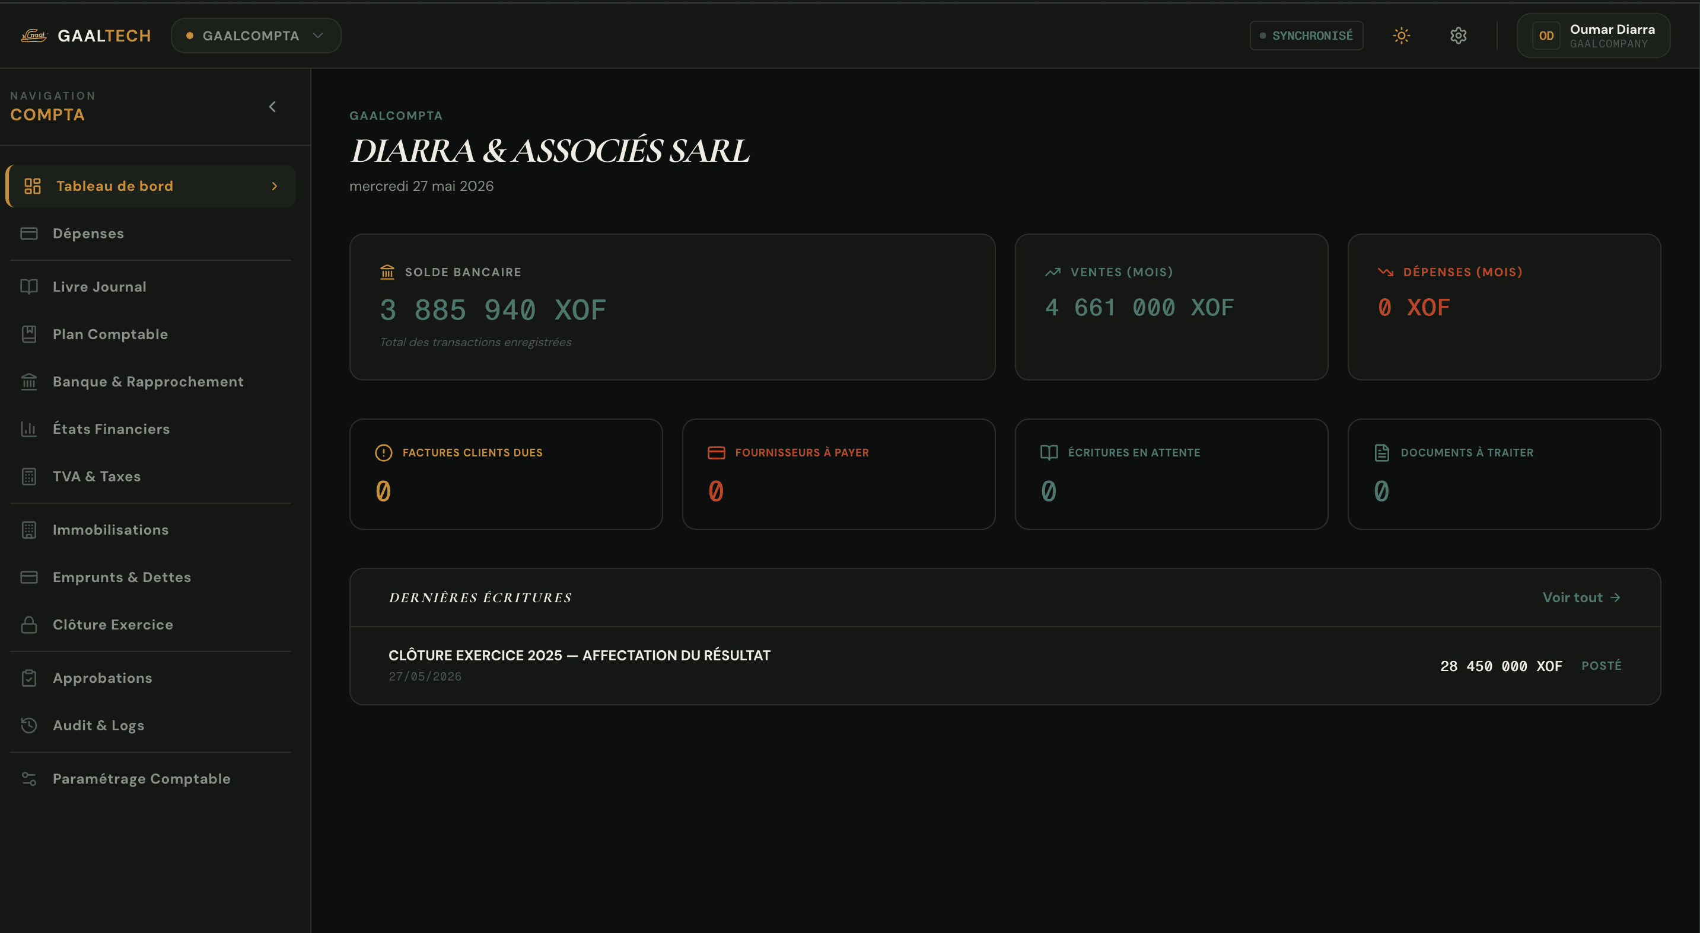Image resolution: width=1700 pixels, height=933 pixels.
Task: Click the Plan Comptable icon
Action: [29, 334]
